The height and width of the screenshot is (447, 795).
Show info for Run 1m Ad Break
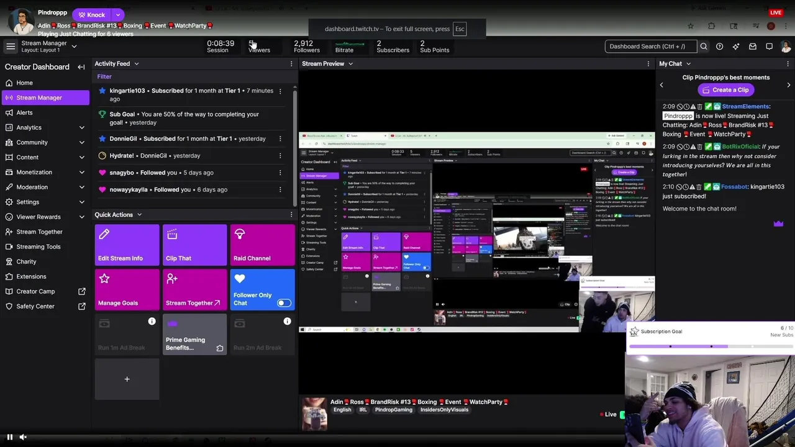tap(152, 321)
